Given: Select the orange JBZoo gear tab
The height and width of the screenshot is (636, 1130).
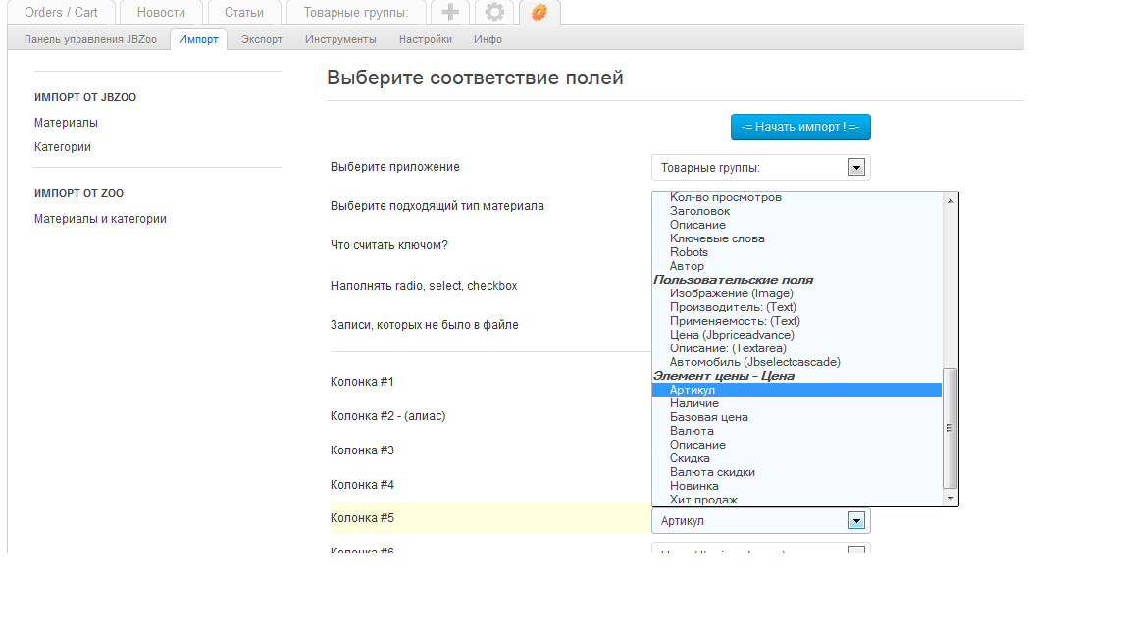Looking at the screenshot, I should 539,12.
